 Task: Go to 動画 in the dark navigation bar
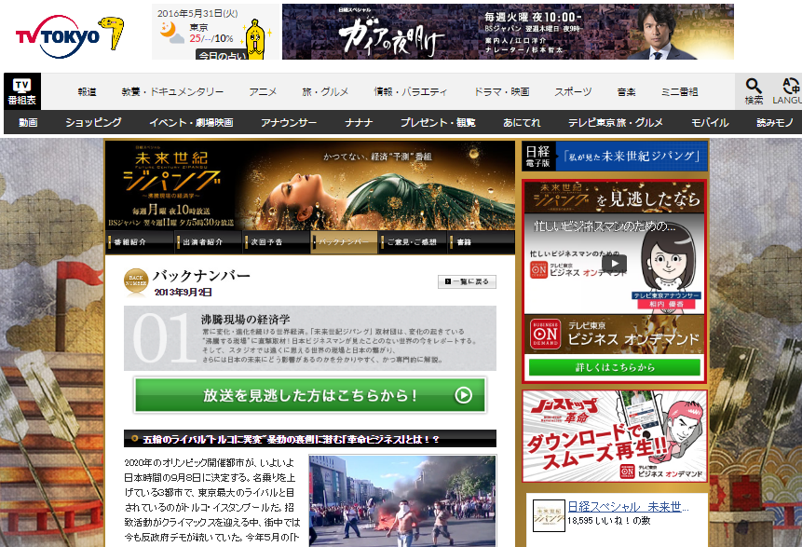[28, 122]
